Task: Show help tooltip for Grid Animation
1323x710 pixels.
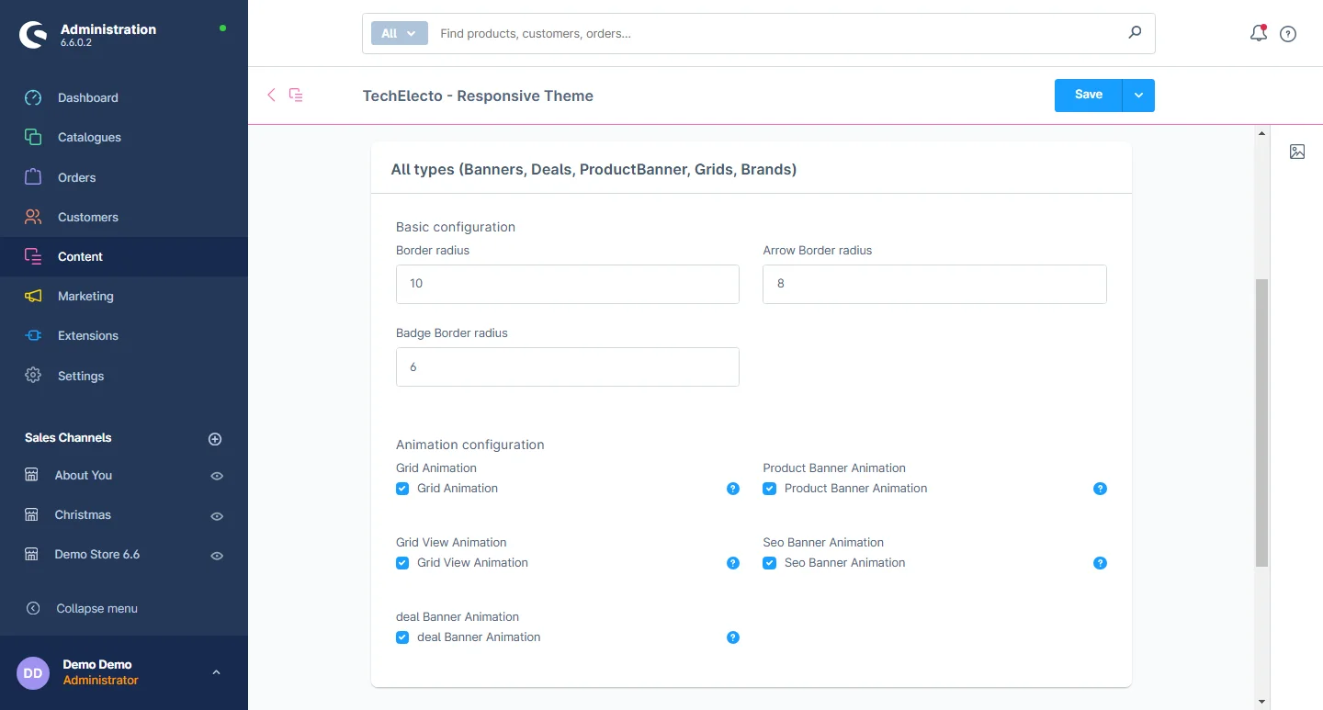Action: click(x=733, y=489)
